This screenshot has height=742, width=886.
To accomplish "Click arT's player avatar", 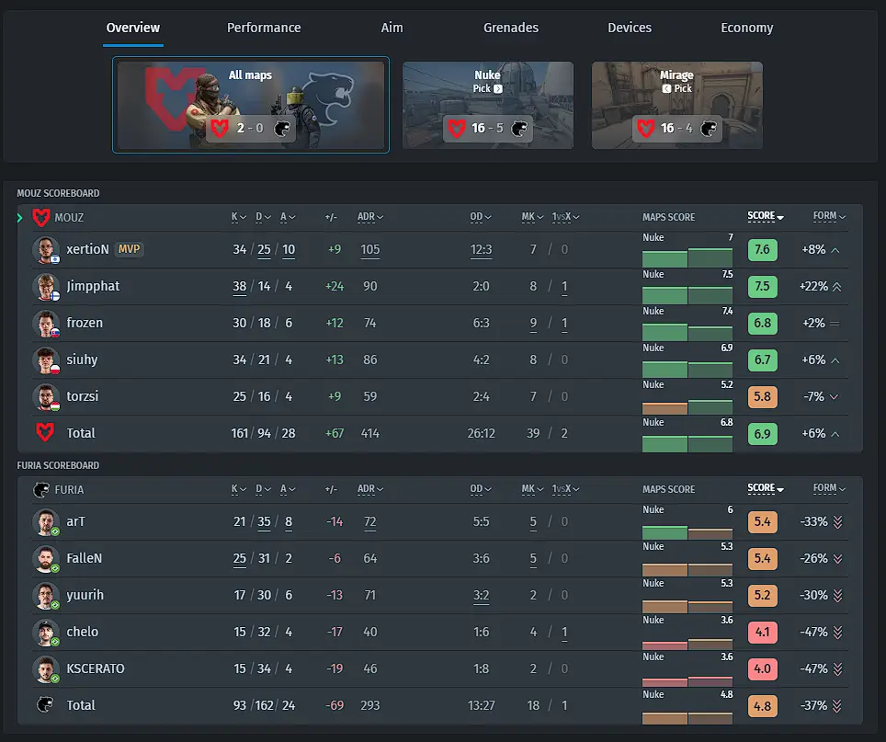I will click(x=46, y=521).
